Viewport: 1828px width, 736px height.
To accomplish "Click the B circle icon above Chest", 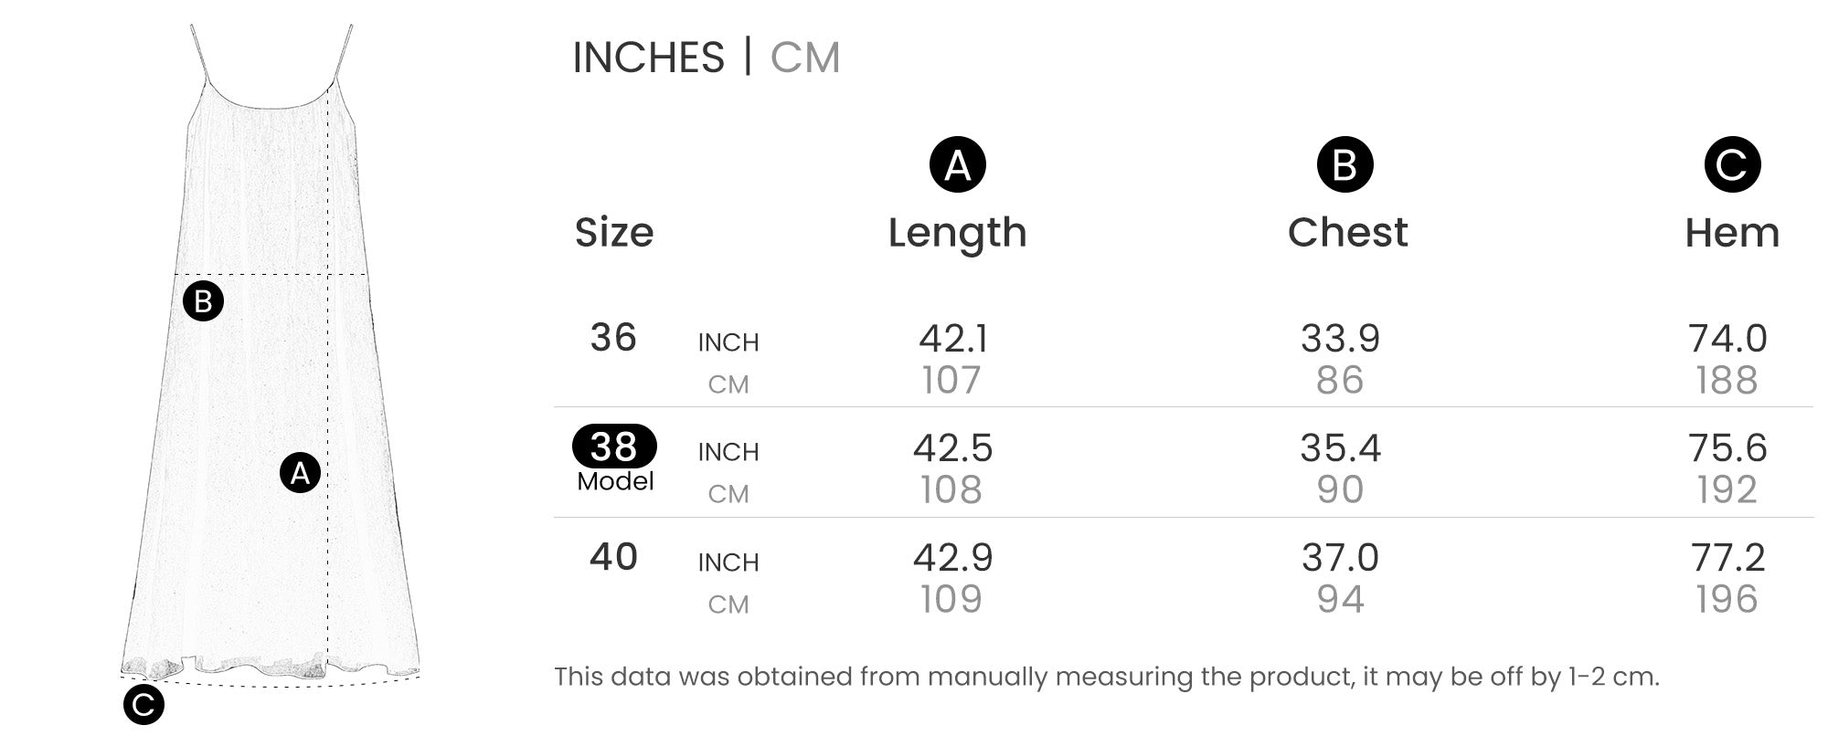I will click(1344, 165).
